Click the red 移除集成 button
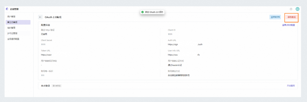 click(x=291, y=17)
